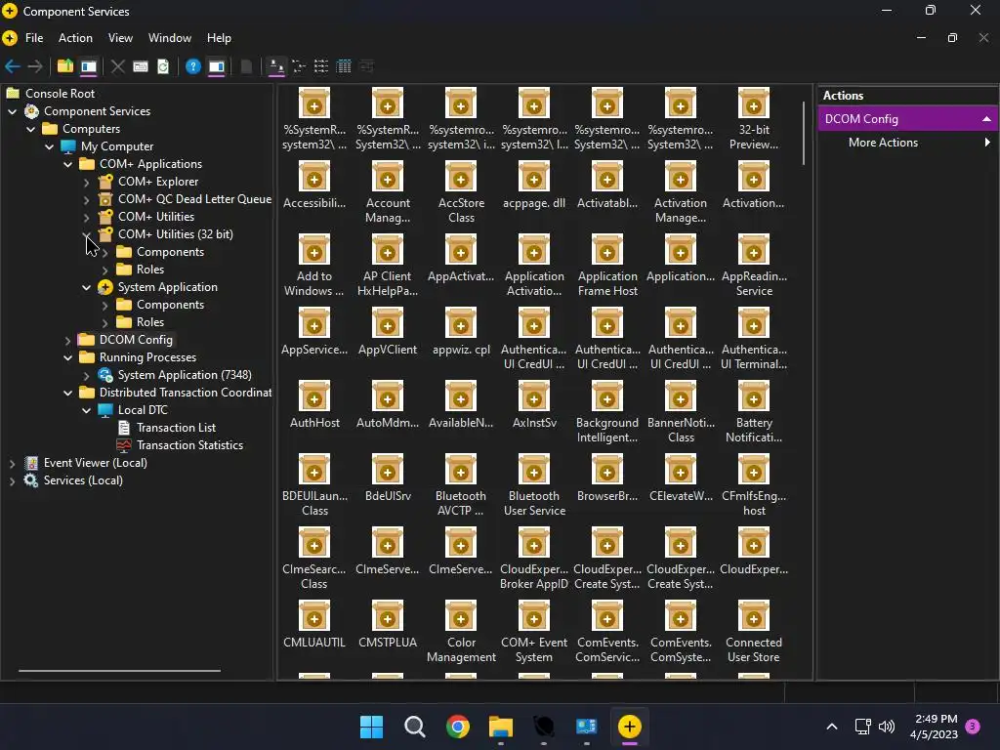The image size is (1000, 750).
Task: Click the tree pane horizontal scrollbar
Action: pos(119,670)
